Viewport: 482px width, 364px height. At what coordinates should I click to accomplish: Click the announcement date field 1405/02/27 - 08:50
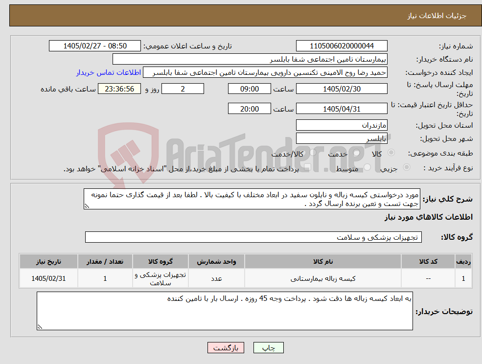click(94, 46)
